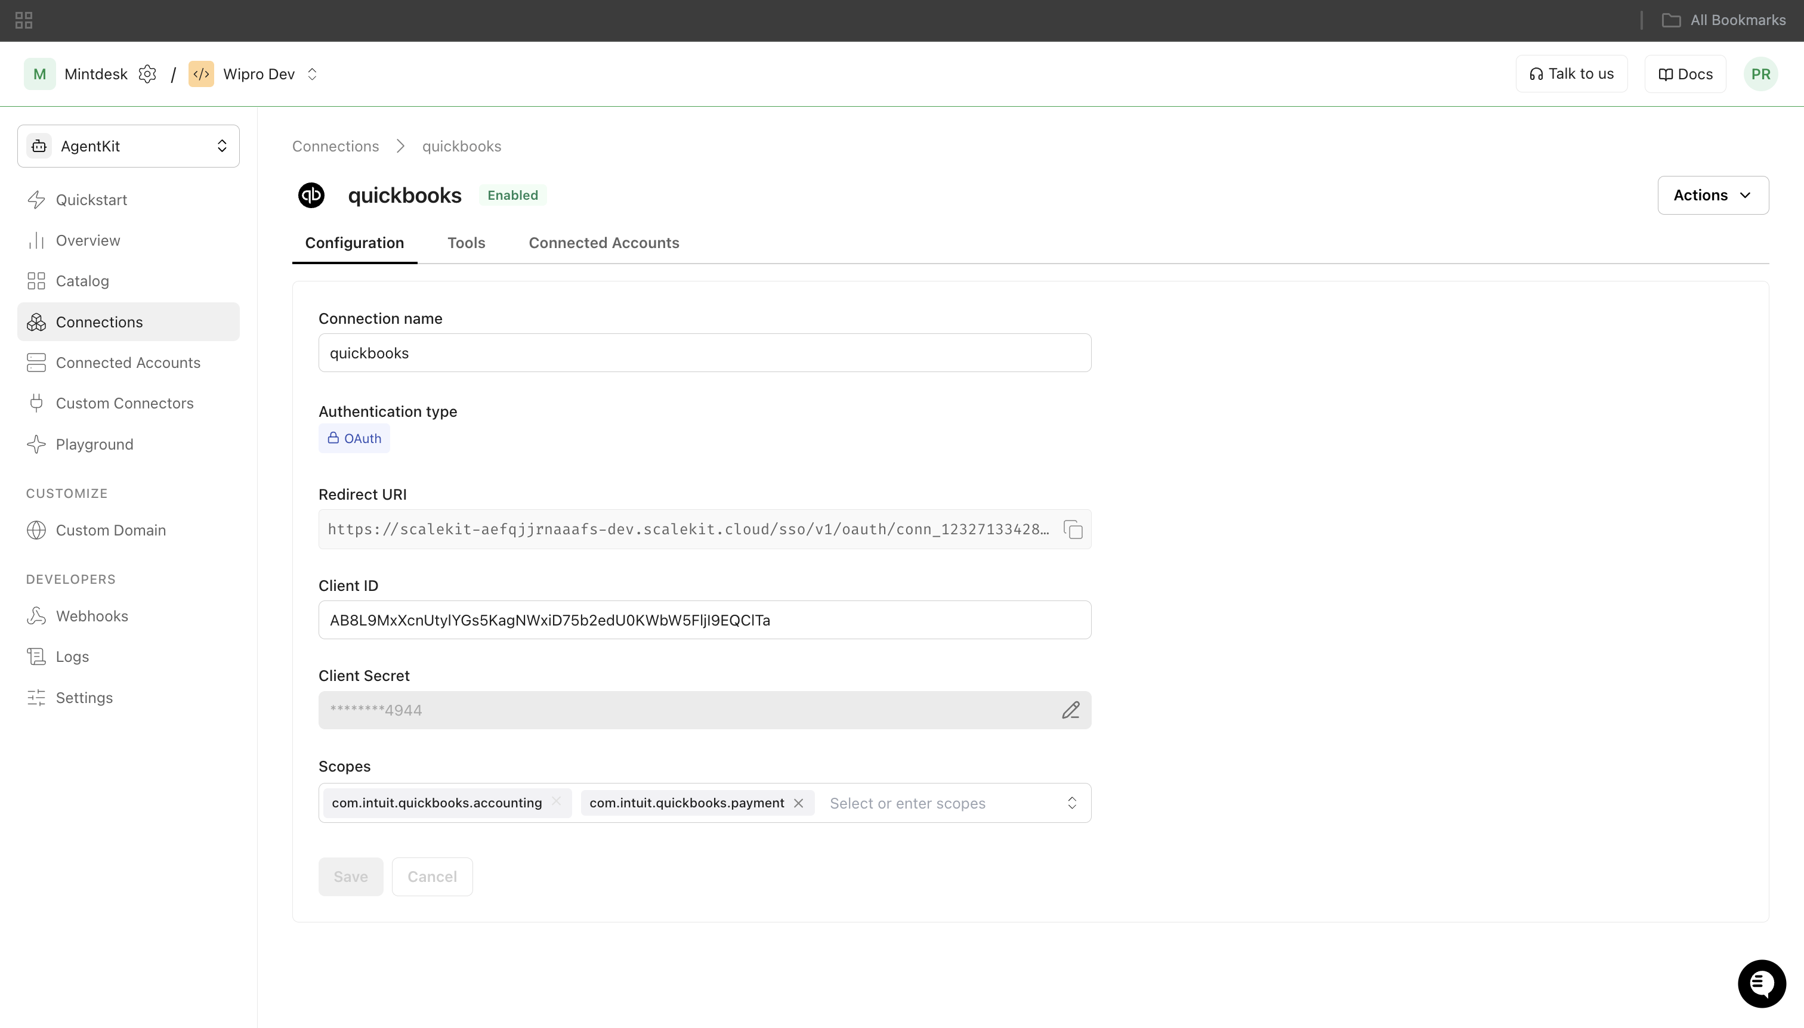1804x1028 pixels.
Task: Click the AgentKit robot icon
Action: (39, 146)
